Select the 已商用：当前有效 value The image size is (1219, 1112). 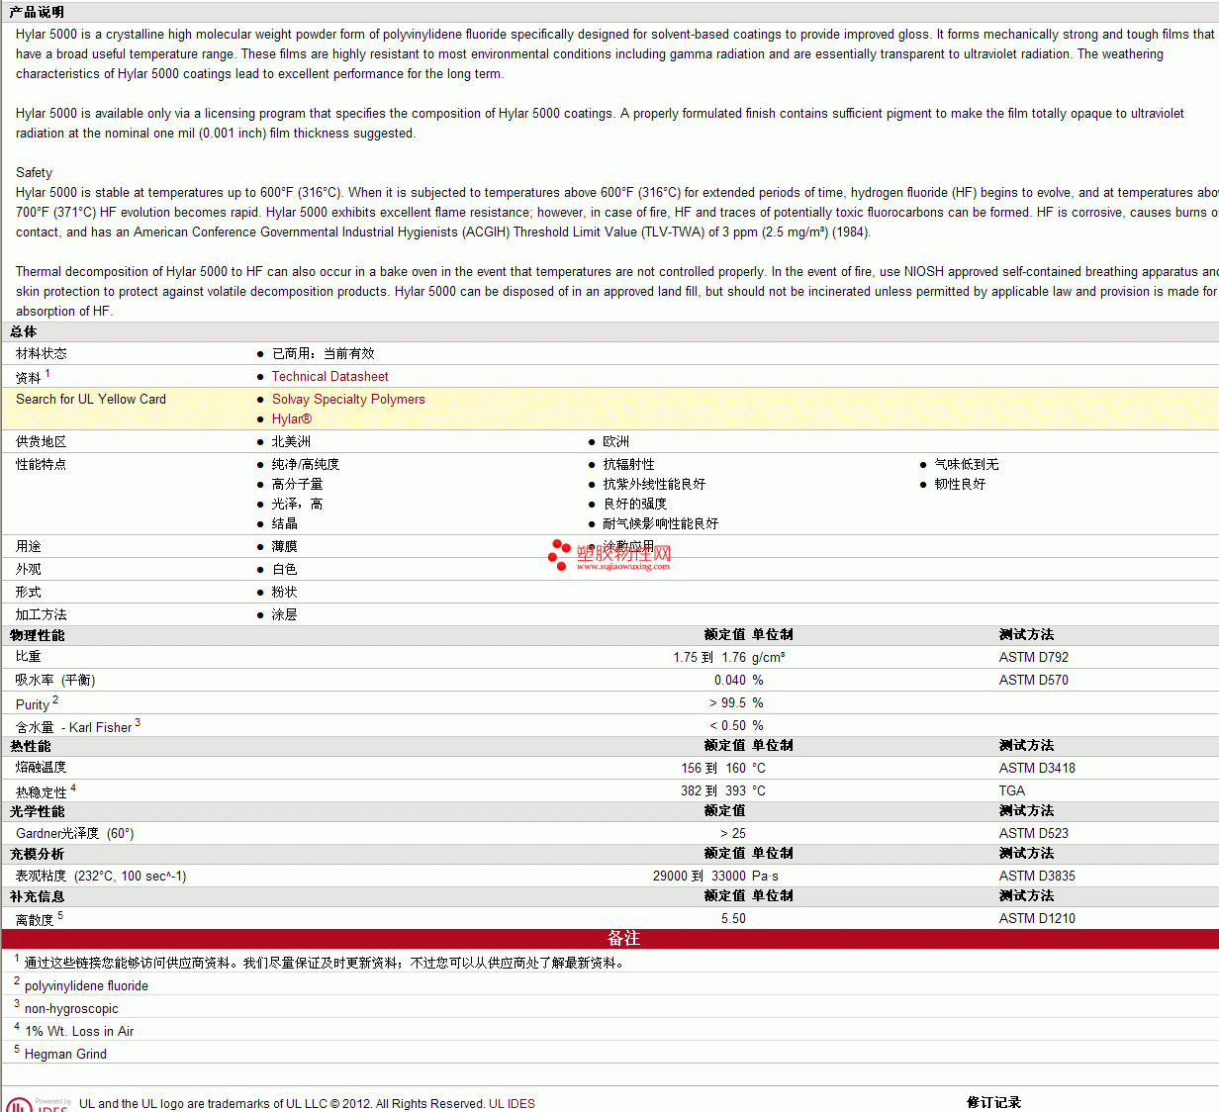(323, 354)
